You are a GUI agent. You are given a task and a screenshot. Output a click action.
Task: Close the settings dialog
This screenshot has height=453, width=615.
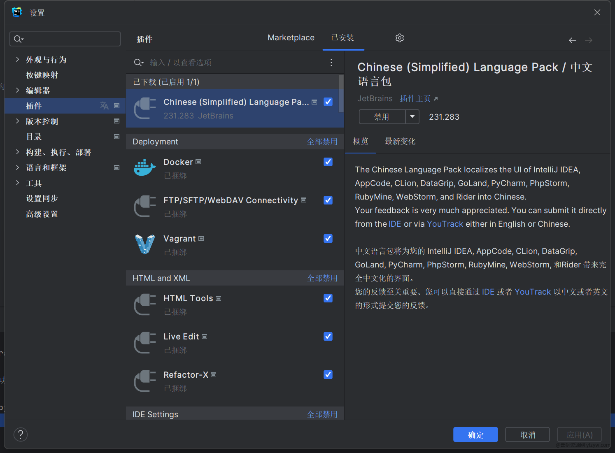pos(597,12)
